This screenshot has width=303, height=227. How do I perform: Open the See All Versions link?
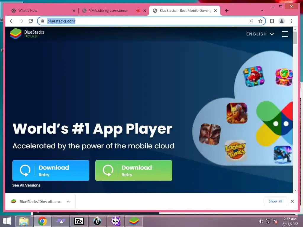coord(26,185)
